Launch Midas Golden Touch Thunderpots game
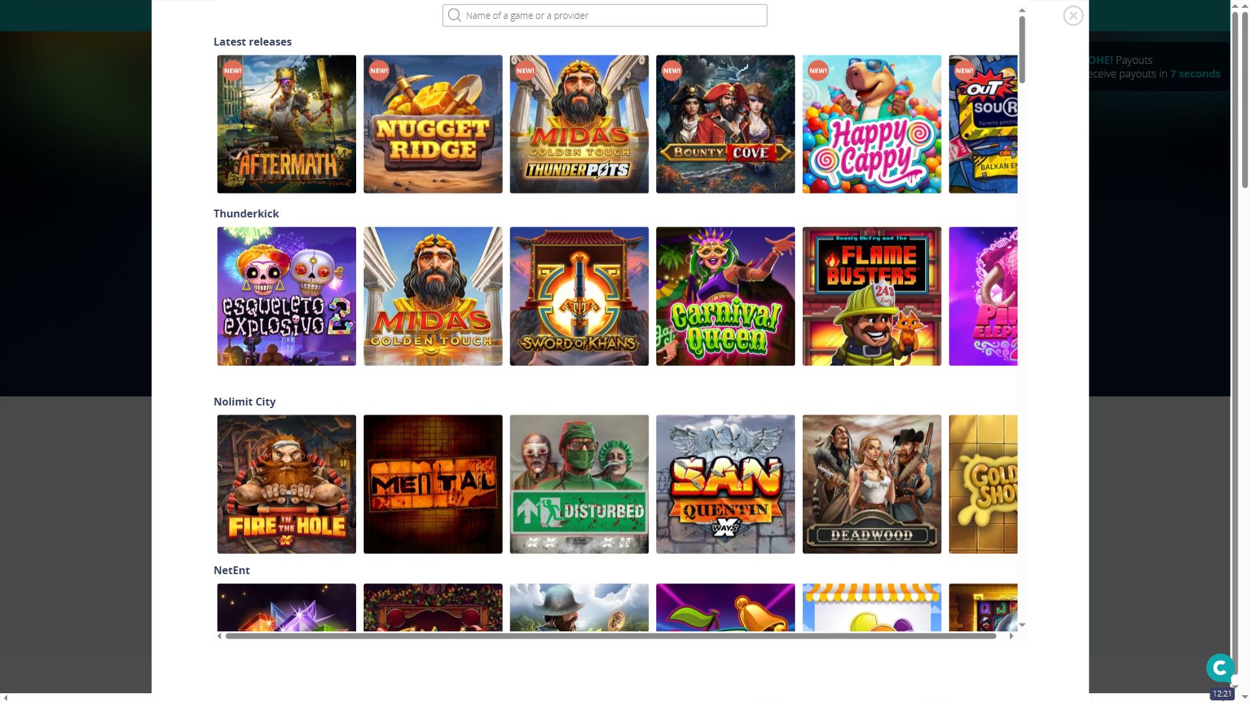 coord(579,124)
